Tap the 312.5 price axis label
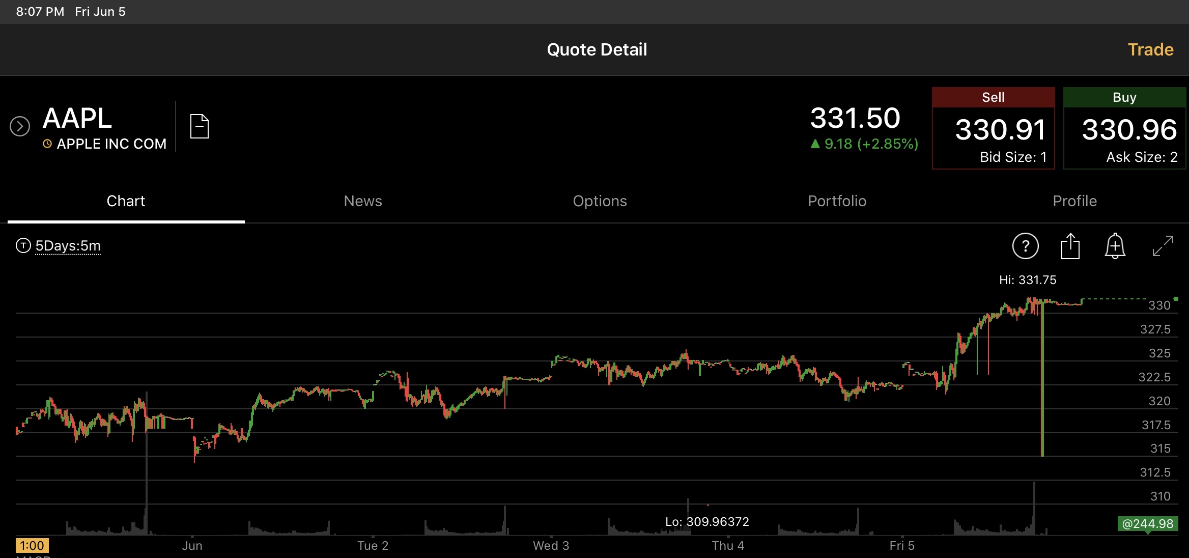 (1155, 472)
